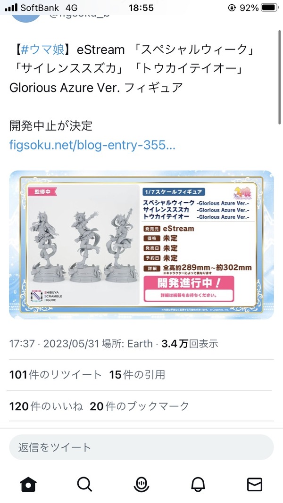Open the figsoku.net blog-entry link
The height and width of the screenshot is (503, 283).
coord(92,145)
